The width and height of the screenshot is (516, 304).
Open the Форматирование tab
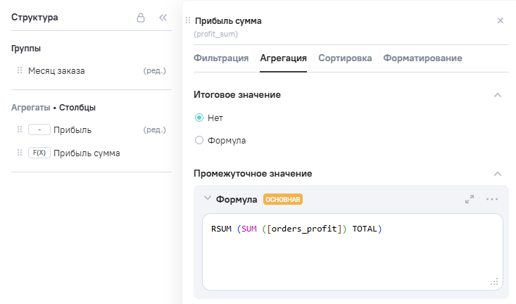(422, 58)
